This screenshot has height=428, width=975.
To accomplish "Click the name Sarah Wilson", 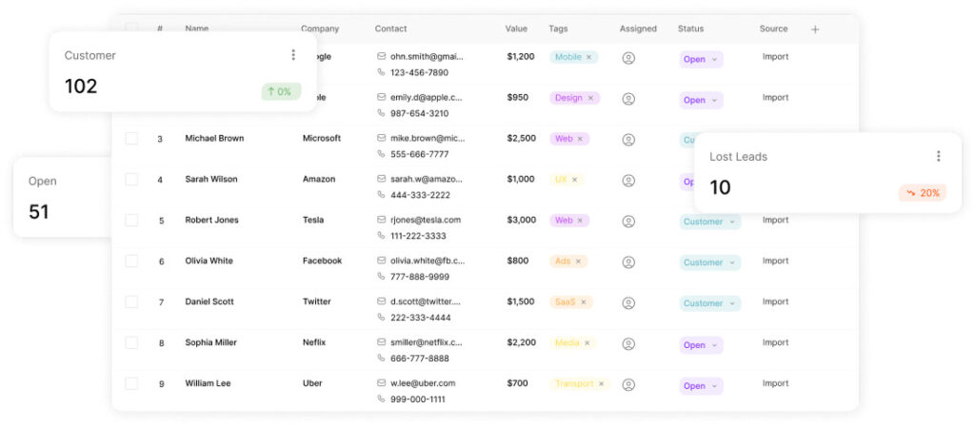I will click(x=211, y=179).
